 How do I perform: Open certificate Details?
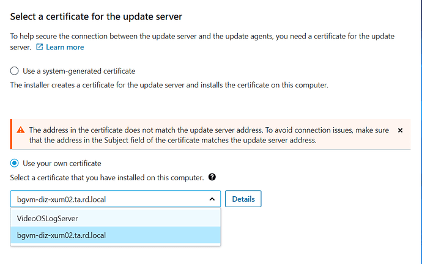(x=243, y=199)
